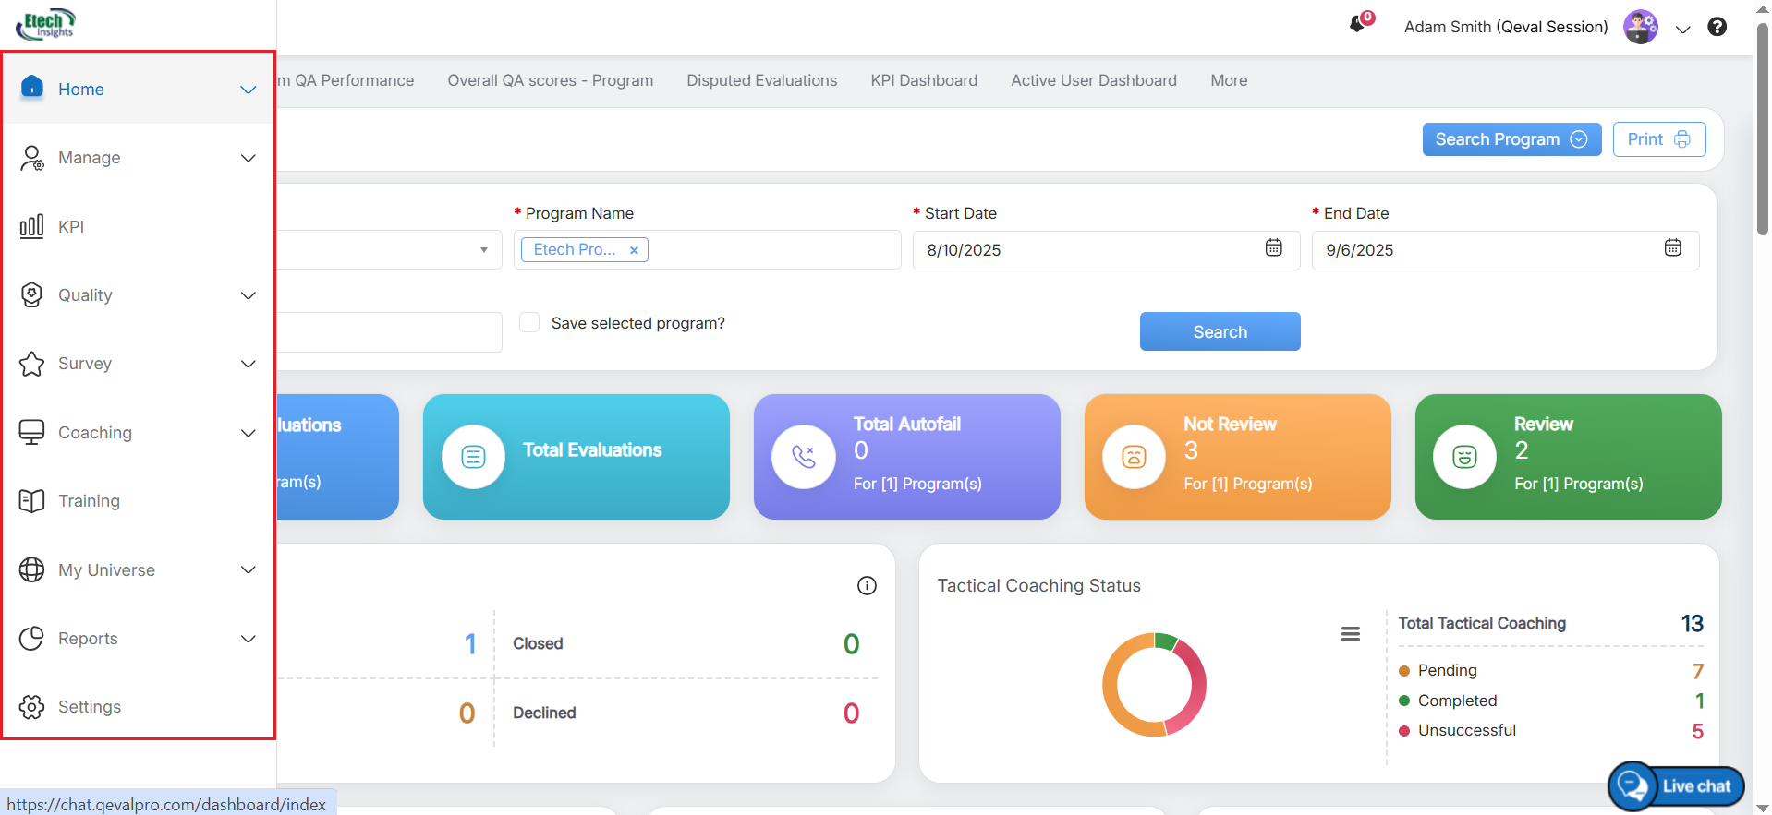The height and width of the screenshot is (815, 1772).
Task: Open the chart hamburger menu icon
Action: (x=1350, y=634)
